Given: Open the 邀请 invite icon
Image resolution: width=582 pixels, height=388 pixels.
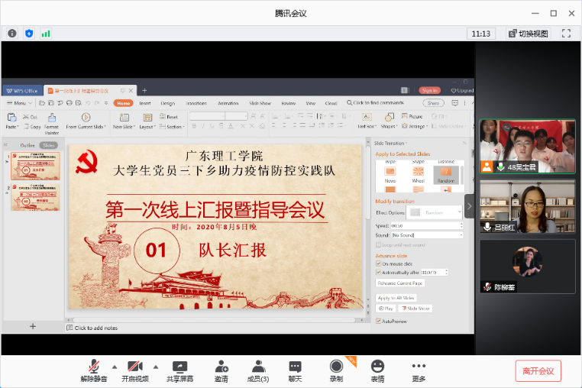Looking at the screenshot, I should (221, 370).
